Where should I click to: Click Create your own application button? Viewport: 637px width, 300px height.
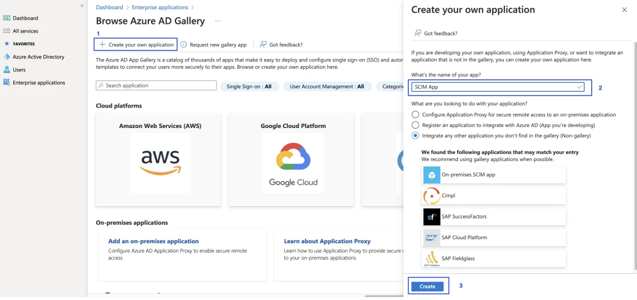136,45
